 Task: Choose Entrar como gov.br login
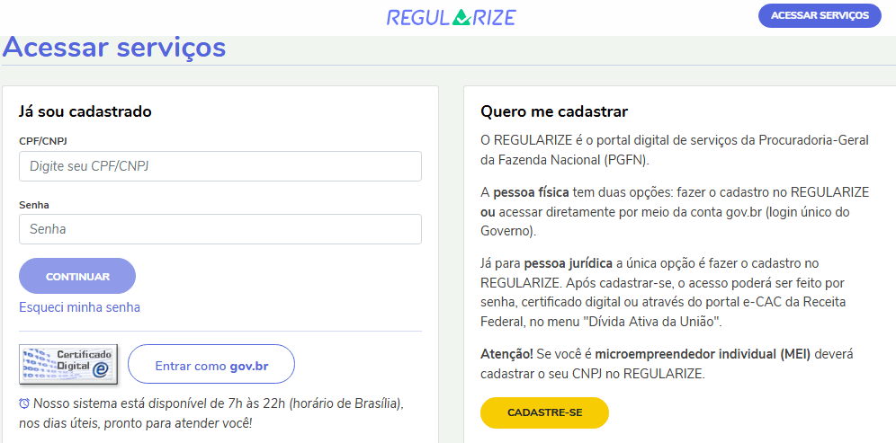(211, 367)
